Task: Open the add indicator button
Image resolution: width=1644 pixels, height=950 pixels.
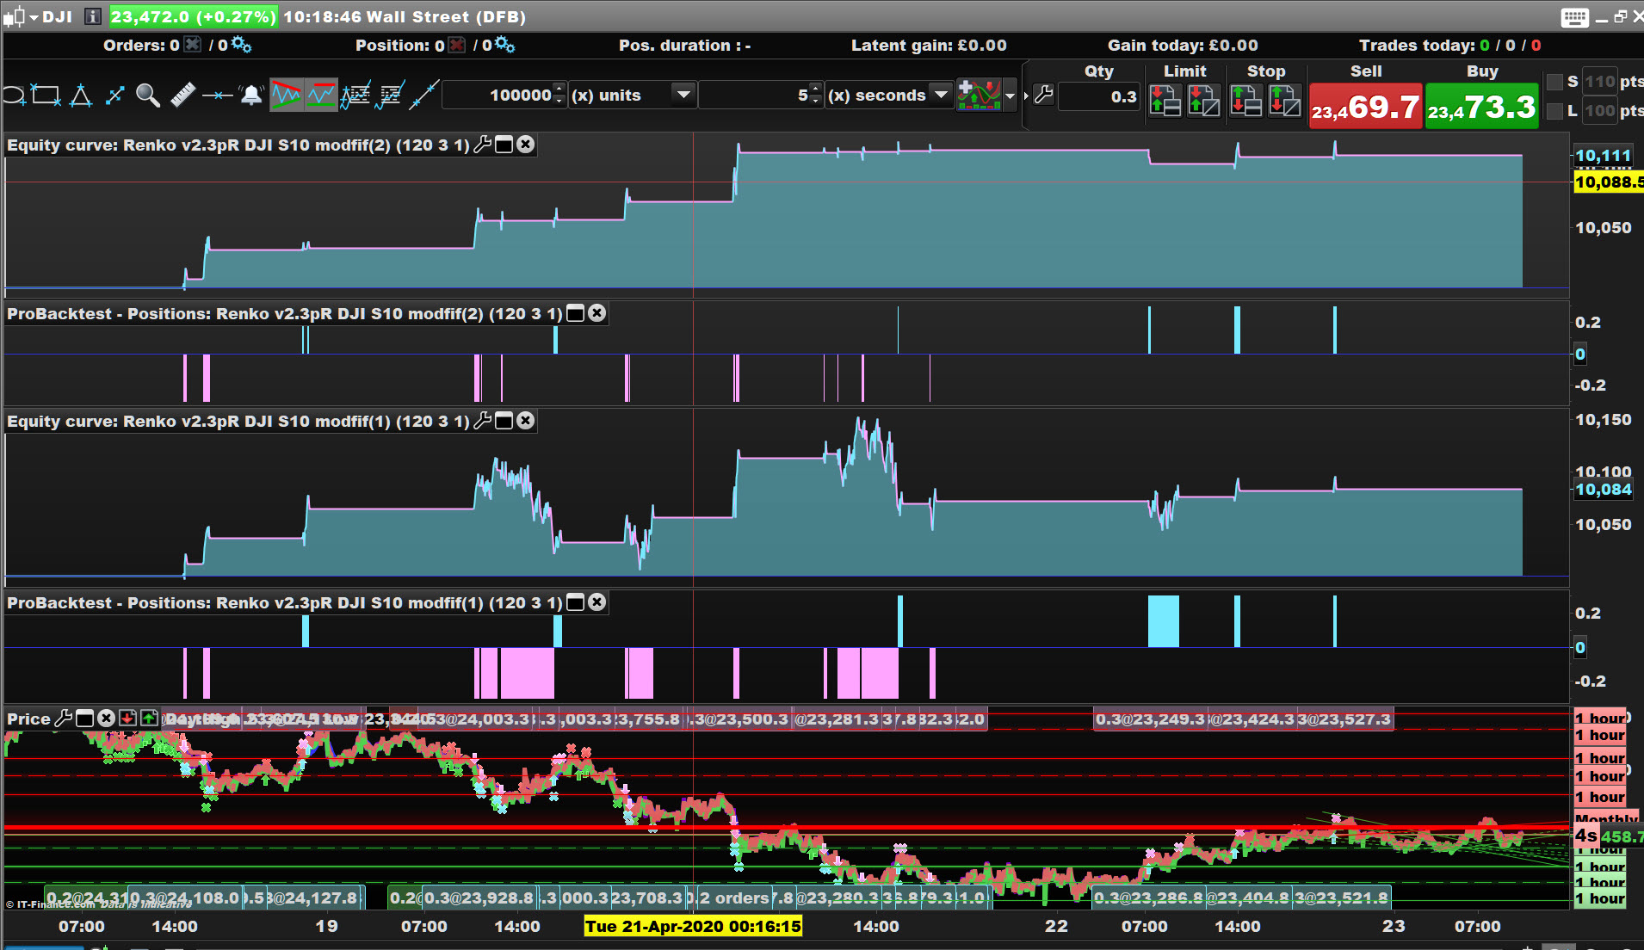Action: click(980, 95)
